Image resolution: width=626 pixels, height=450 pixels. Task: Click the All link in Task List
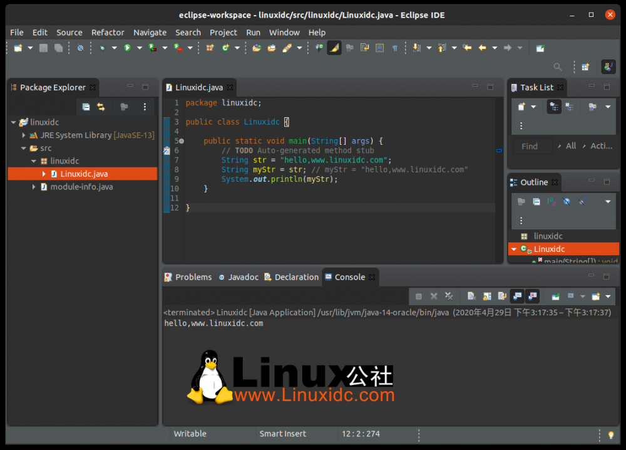point(571,146)
